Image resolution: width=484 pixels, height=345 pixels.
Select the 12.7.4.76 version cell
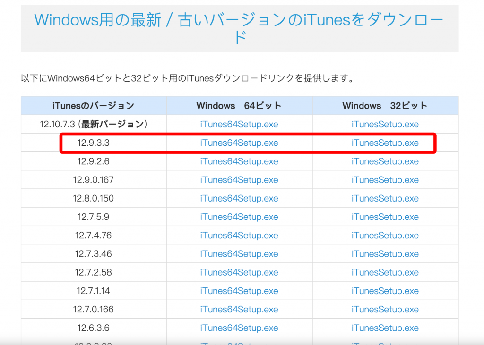94,235
